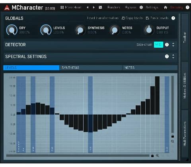Toggle the horizontal lock icon below graph
Image resolution: width=191 pixels, height=167 pixels.
pyautogui.click(x=152, y=155)
